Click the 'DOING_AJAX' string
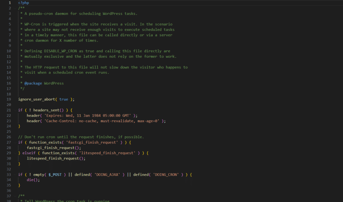343x202 pixels. point(107,175)
